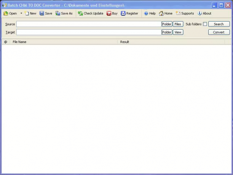Choose Source Folder button
Image resolution: width=233 pixels, height=175 pixels.
point(167,24)
